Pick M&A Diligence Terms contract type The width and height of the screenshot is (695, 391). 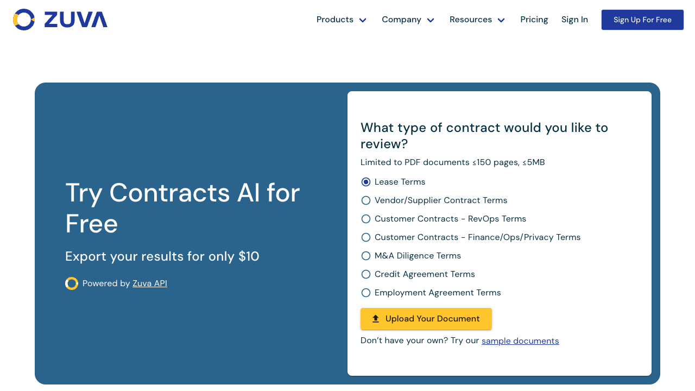pyautogui.click(x=365, y=256)
